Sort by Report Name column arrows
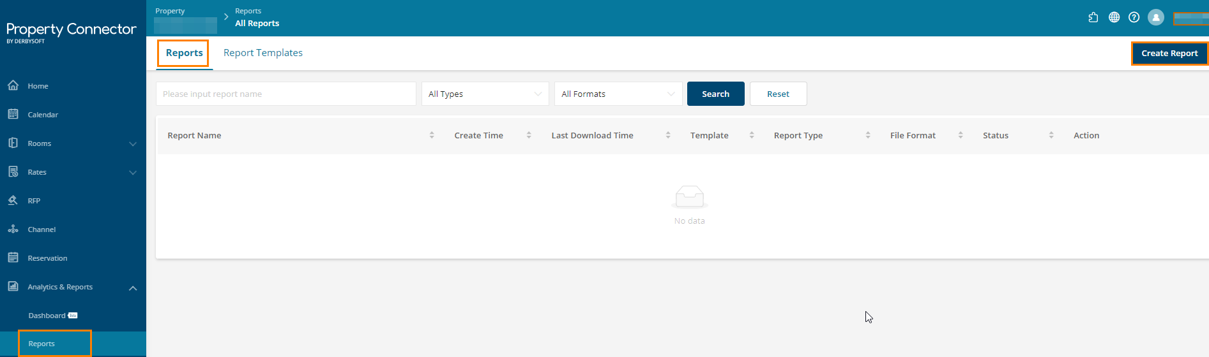1209x357 pixels. coord(432,135)
